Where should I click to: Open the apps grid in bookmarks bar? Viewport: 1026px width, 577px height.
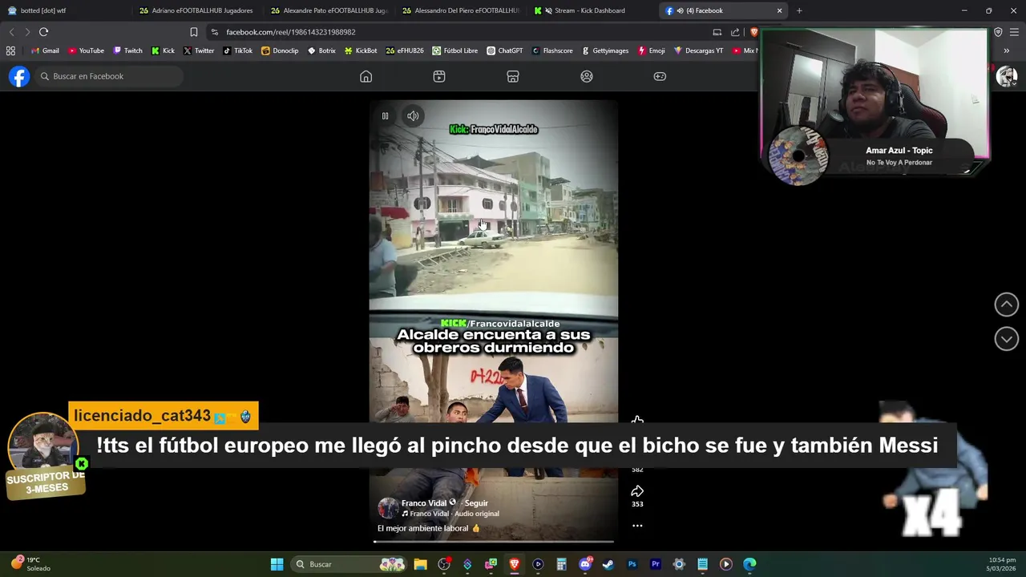[10, 50]
